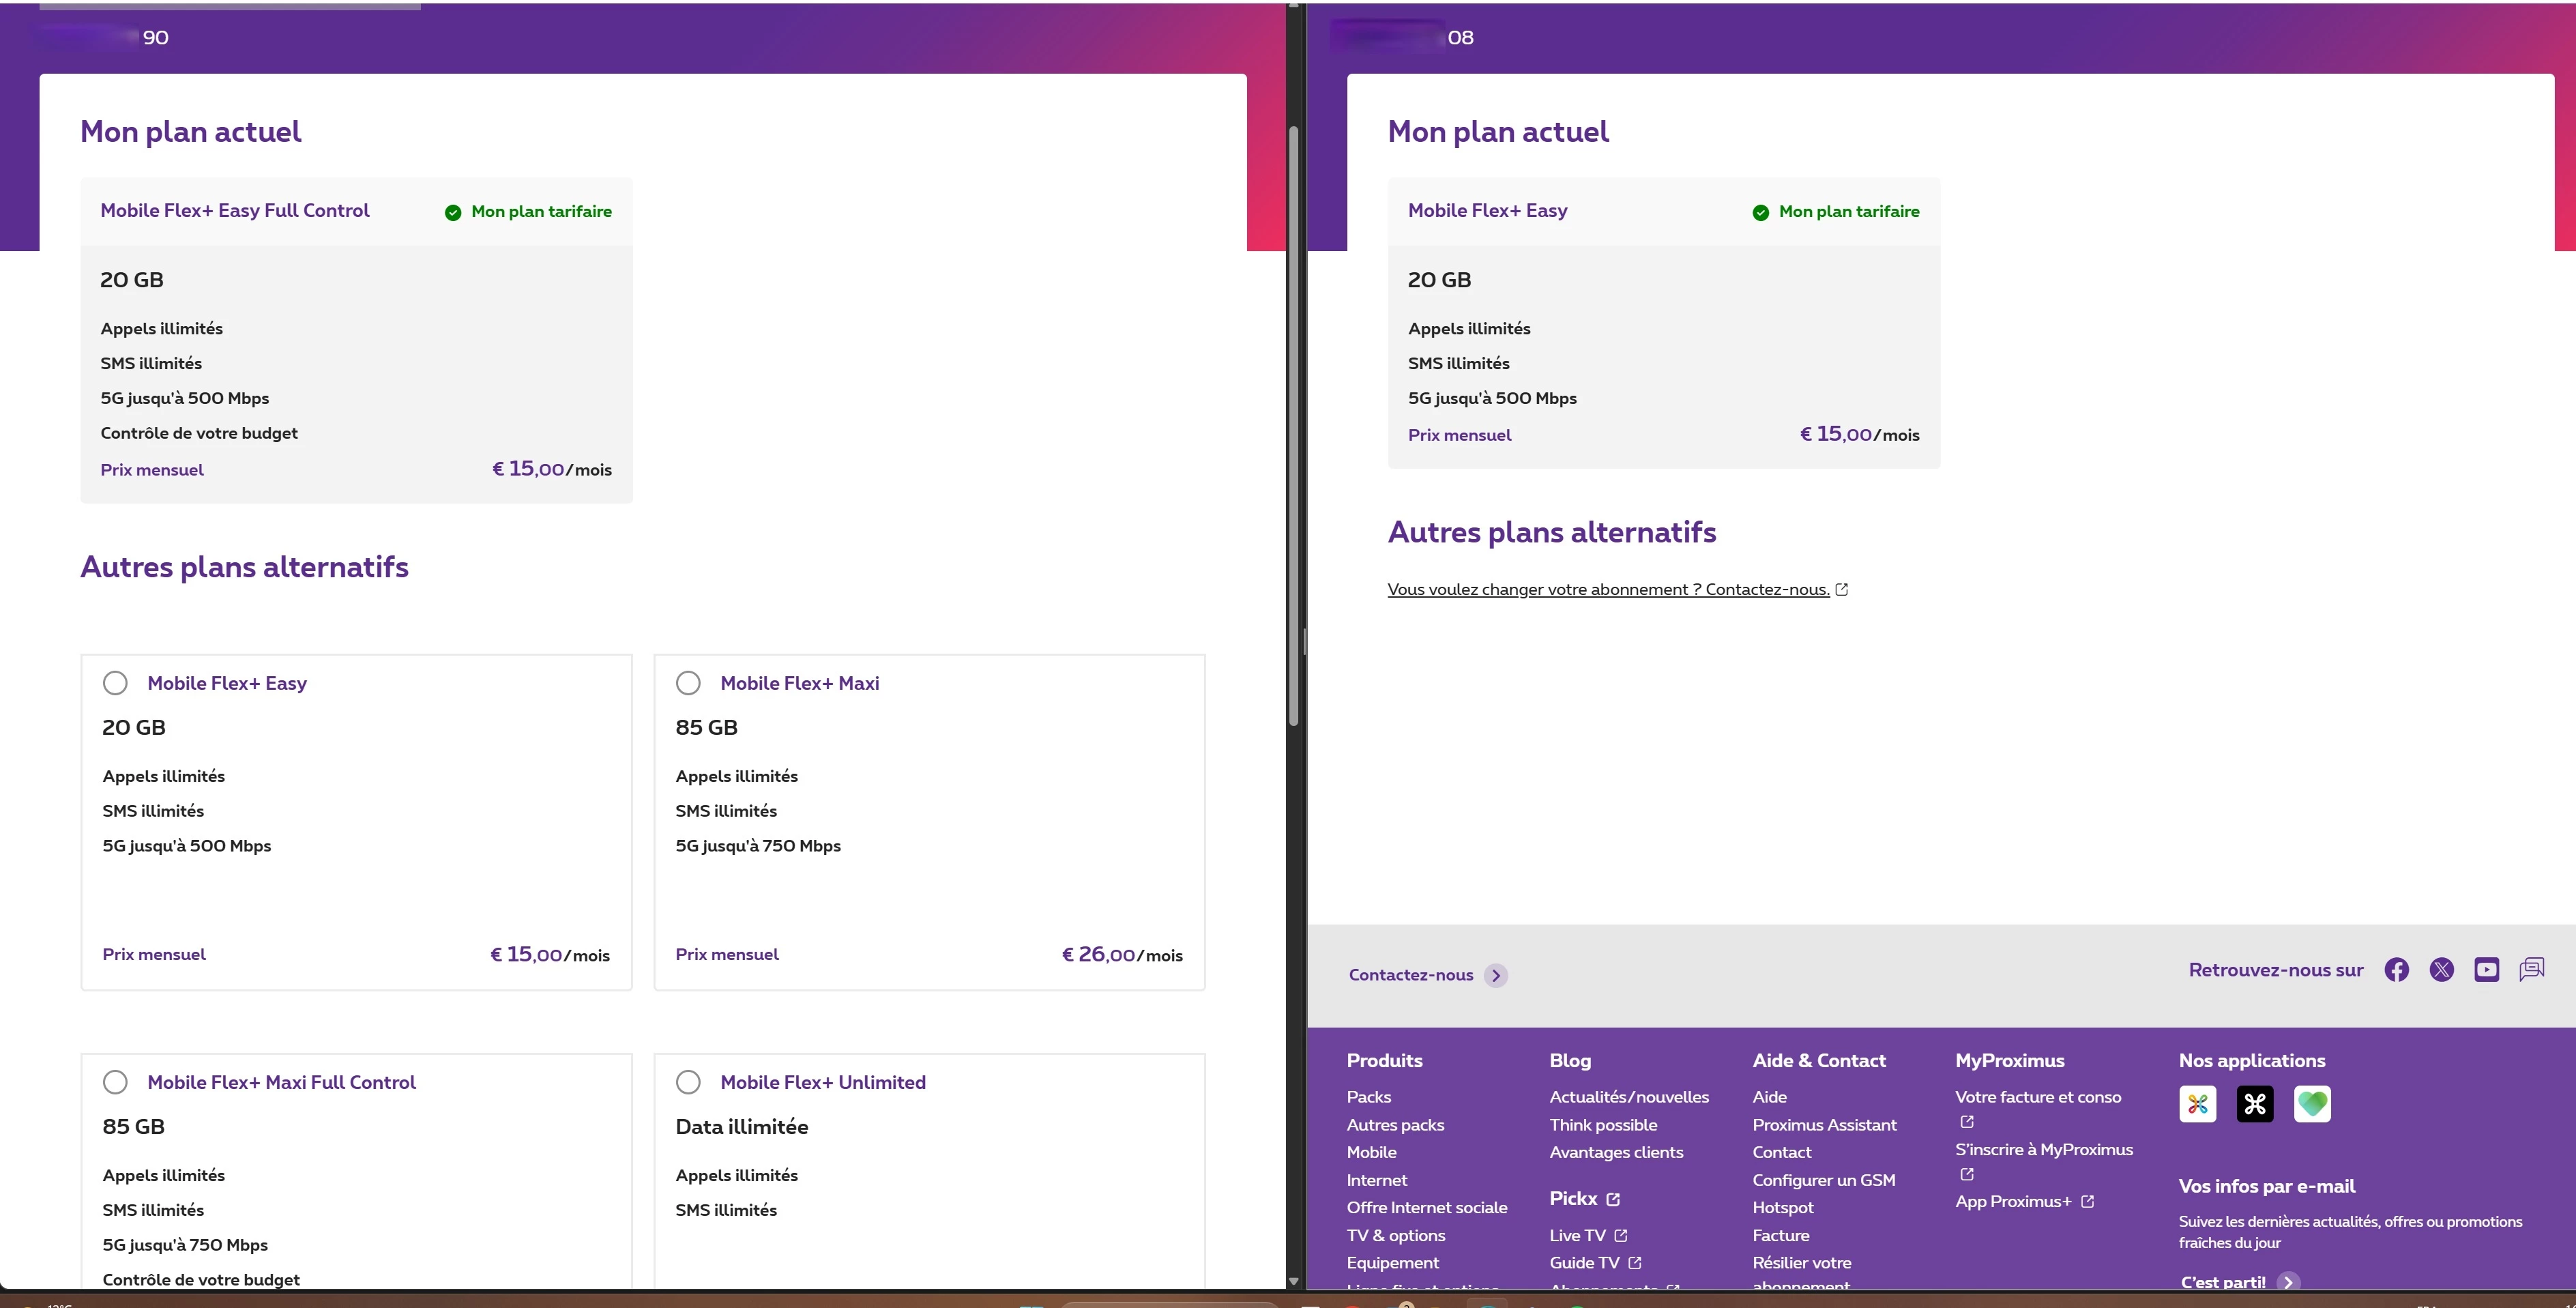
Task: Click scroll down arrow of left pane
Action: 1293,1281
